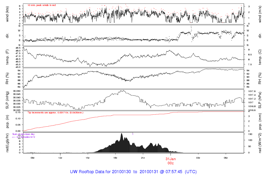Click the 'UW Rooftop Data' title caption
The width and height of the screenshot is (267, 182).
click(x=133, y=172)
